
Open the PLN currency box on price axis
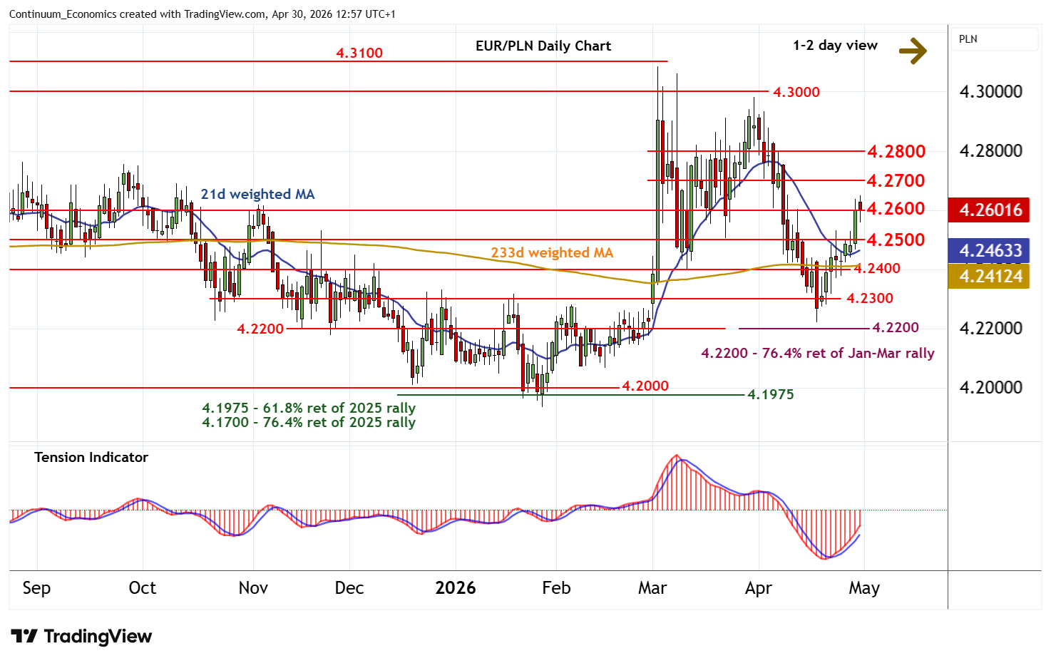994,39
